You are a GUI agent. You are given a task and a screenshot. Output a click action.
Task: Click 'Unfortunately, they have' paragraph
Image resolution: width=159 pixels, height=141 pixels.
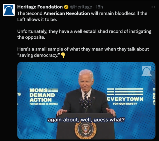pos(84,34)
